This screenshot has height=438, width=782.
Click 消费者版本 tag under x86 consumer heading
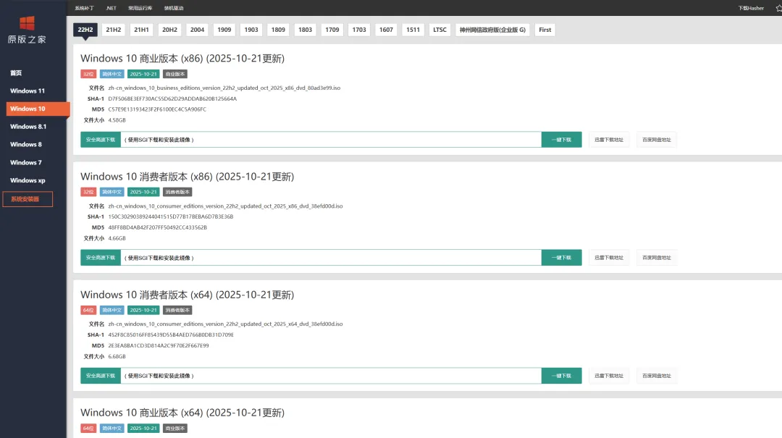click(177, 192)
